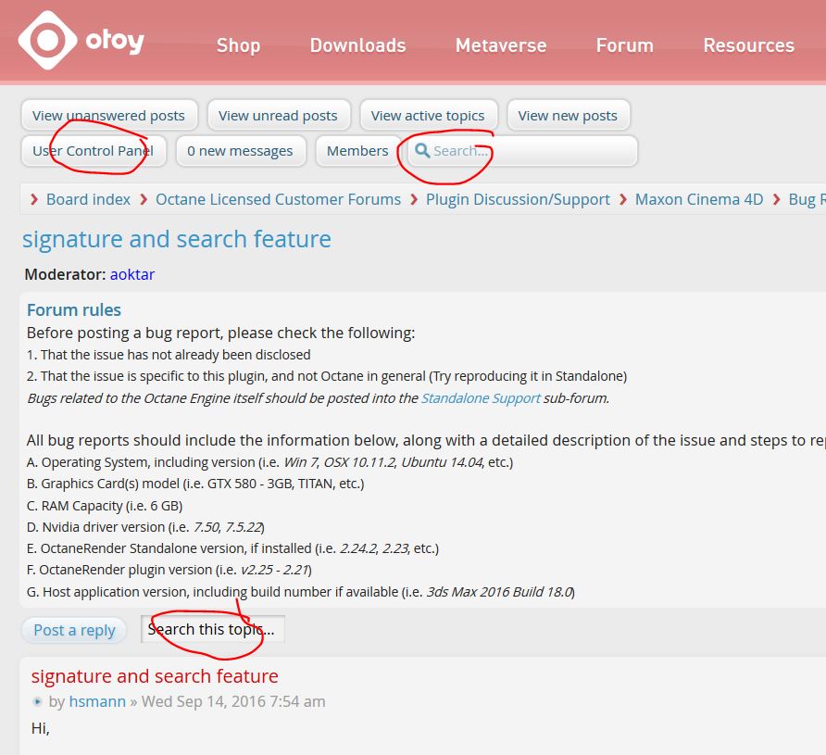This screenshot has height=755, width=826.
Task: Go to Board index breadcrumb
Action: [x=89, y=199]
